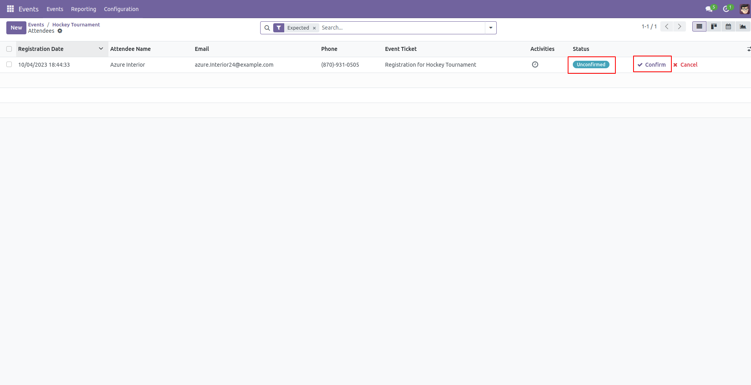Click Registration for Hockey Tournament cell
This screenshot has width=751, height=385.
pos(430,65)
